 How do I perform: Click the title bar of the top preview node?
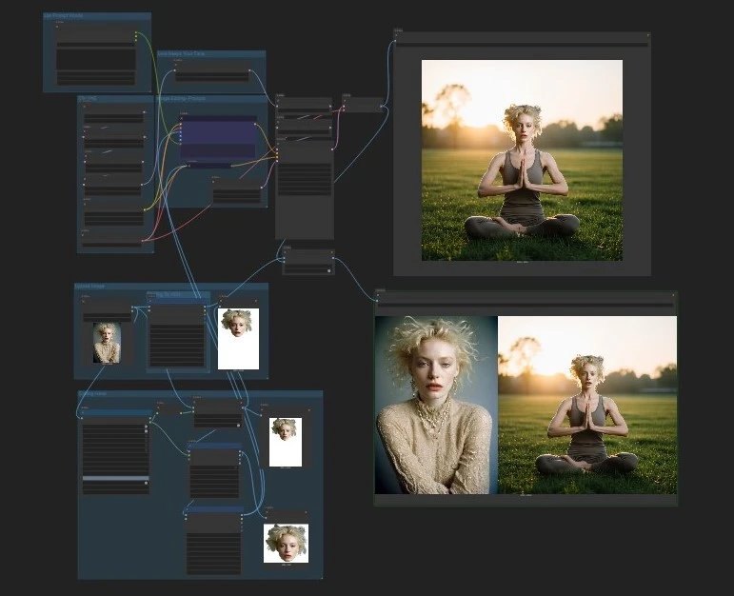click(521, 39)
